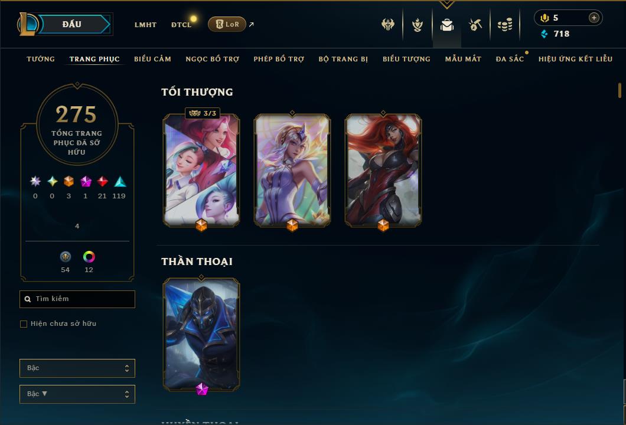The image size is (626, 425).
Task: Open the collection backpack icon
Action: [446, 25]
